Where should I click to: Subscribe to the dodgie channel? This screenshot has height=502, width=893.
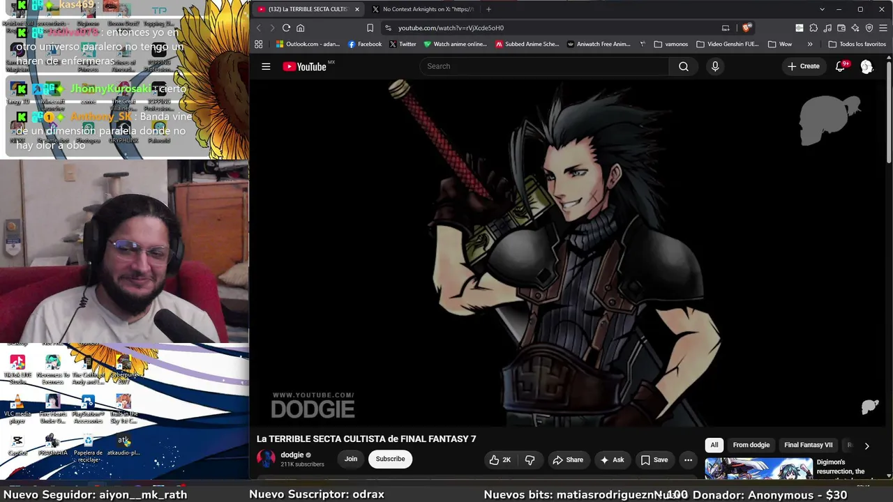390,459
